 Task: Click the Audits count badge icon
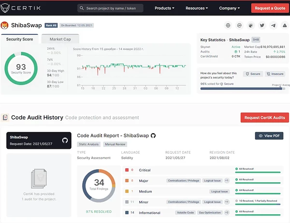tap(236, 51)
